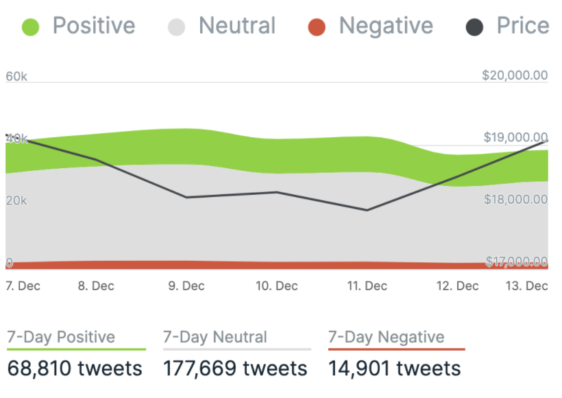The height and width of the screenshot is (398, 562).
Task: Click the red Negative legend dot
Action: pos(316,27)
